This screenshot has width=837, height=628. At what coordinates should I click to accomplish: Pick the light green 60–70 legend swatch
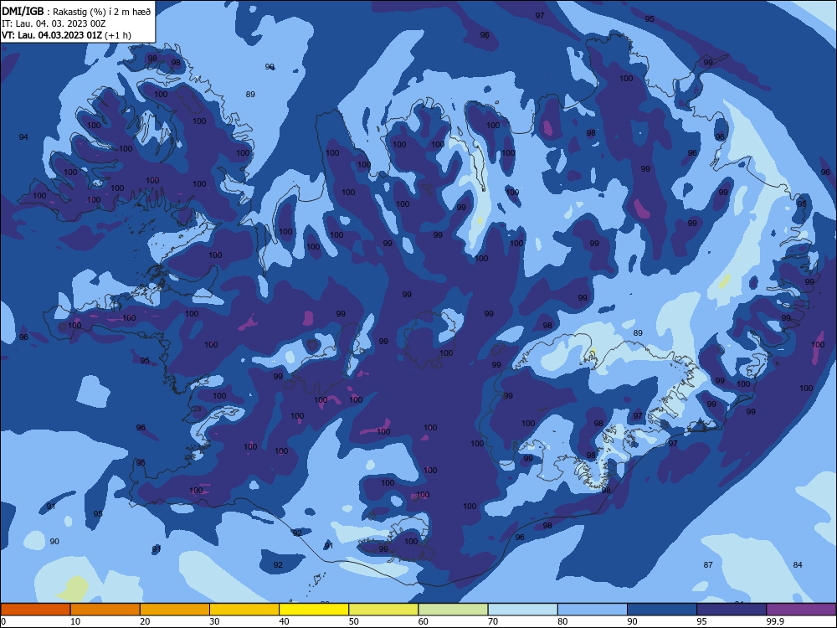(453, 610)
